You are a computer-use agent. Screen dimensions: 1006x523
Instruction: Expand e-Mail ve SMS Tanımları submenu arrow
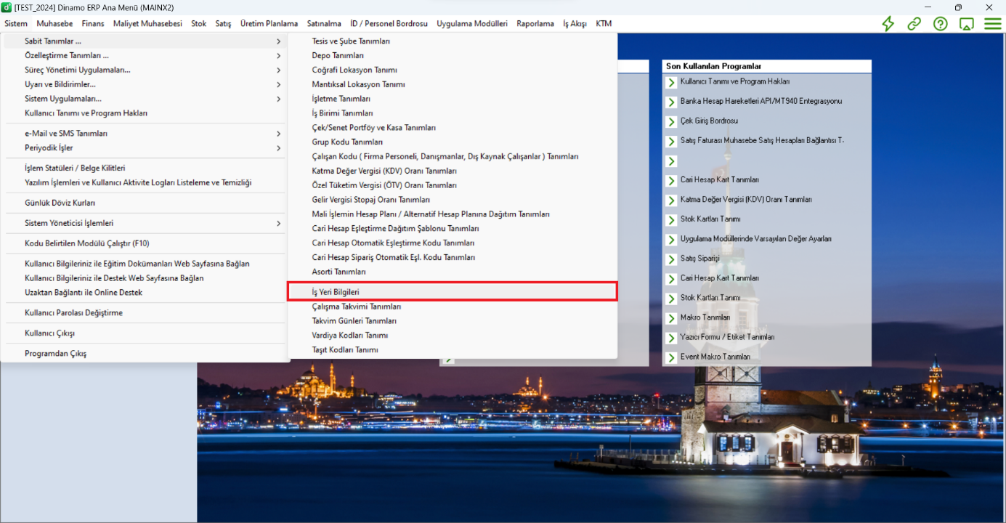[278, 134]
